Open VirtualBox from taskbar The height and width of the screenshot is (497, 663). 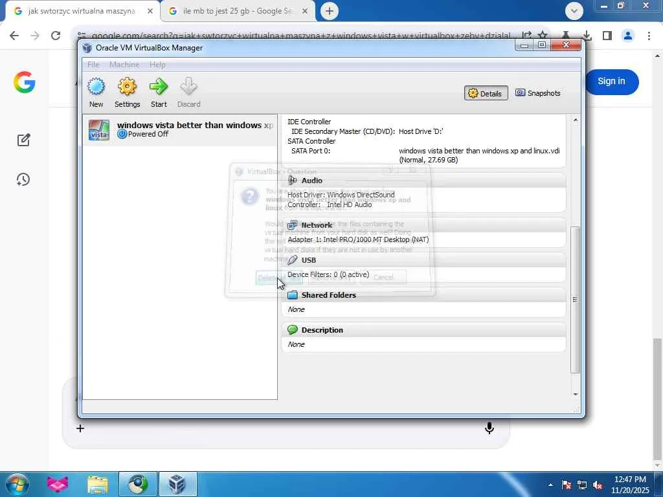click(177, 484)
